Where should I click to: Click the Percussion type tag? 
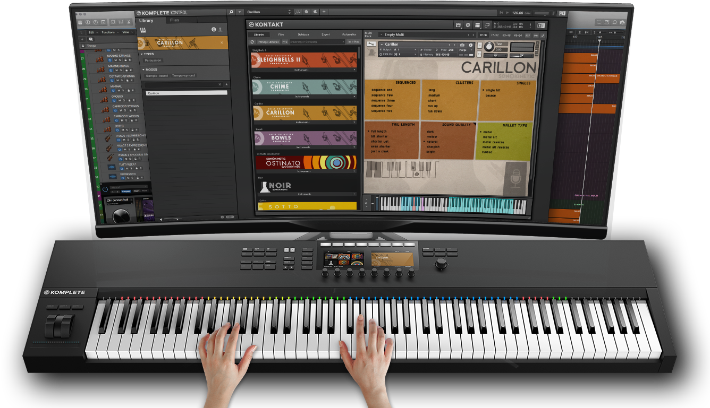pyautogui.click(x=153, y=60)
